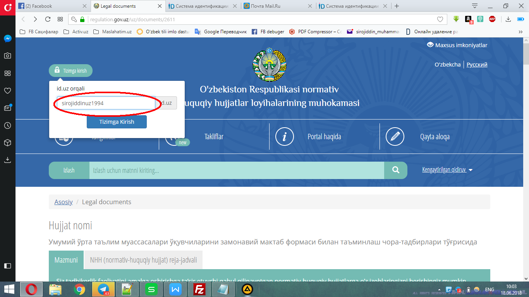Open FB Саҳифалар bookmarks folder
The width and height of the screenshot is (529, 297).
pyautogui.click(x=39, y=32)
